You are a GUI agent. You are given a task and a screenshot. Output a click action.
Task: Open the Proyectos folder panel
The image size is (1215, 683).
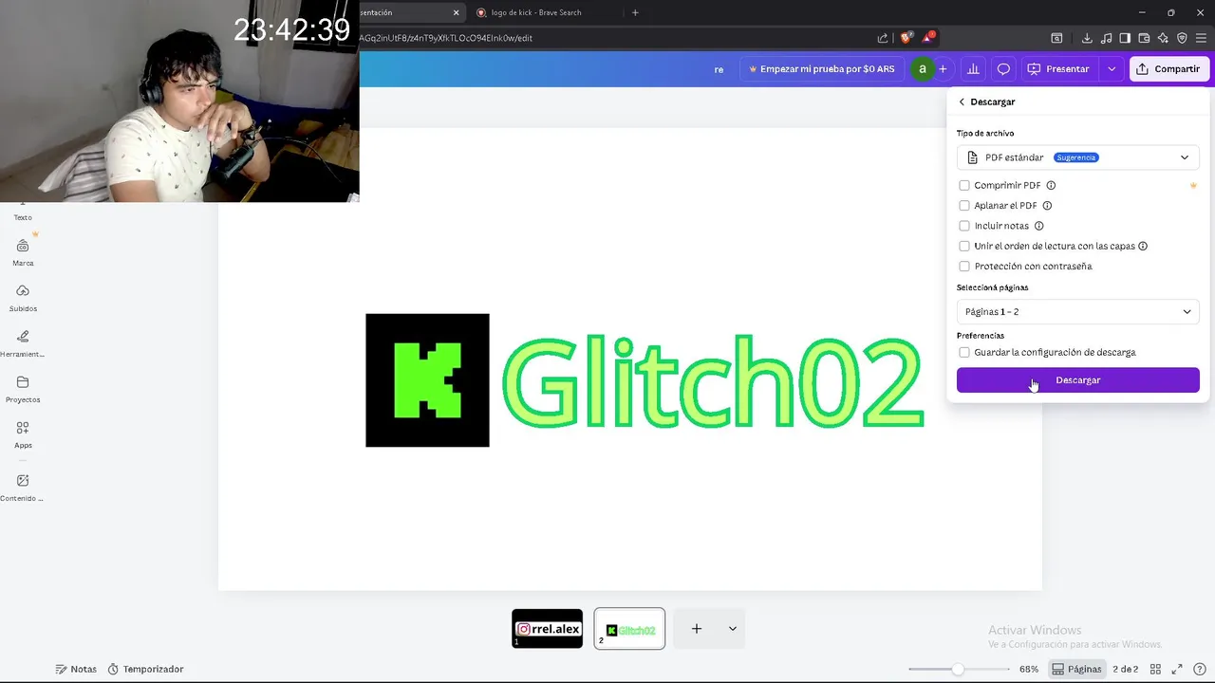coord(23,389)
